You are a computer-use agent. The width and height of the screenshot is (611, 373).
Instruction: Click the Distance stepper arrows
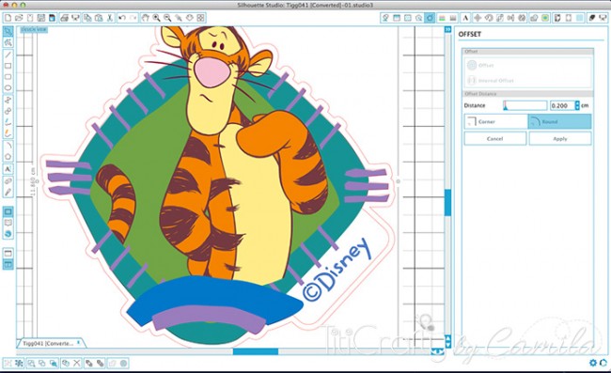pyautogui.click(x=577, y=105)
